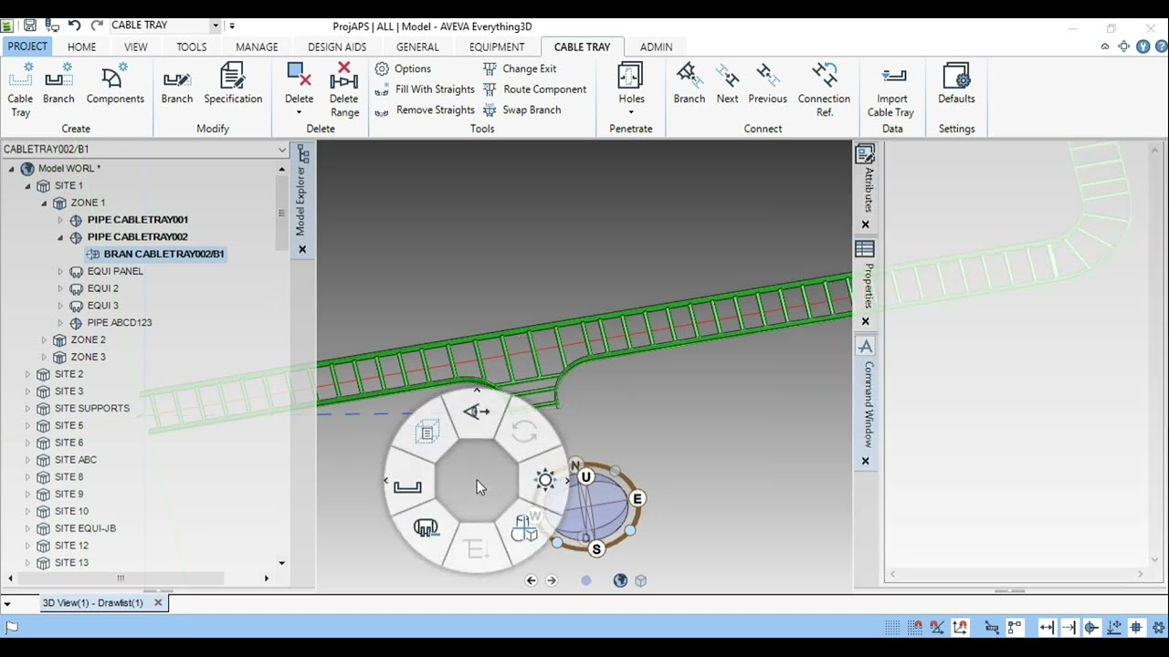Collapse the SITE 1 tree node
Image resolution: width=1169 pixels, height=657 pixels.
pos(27,186)
